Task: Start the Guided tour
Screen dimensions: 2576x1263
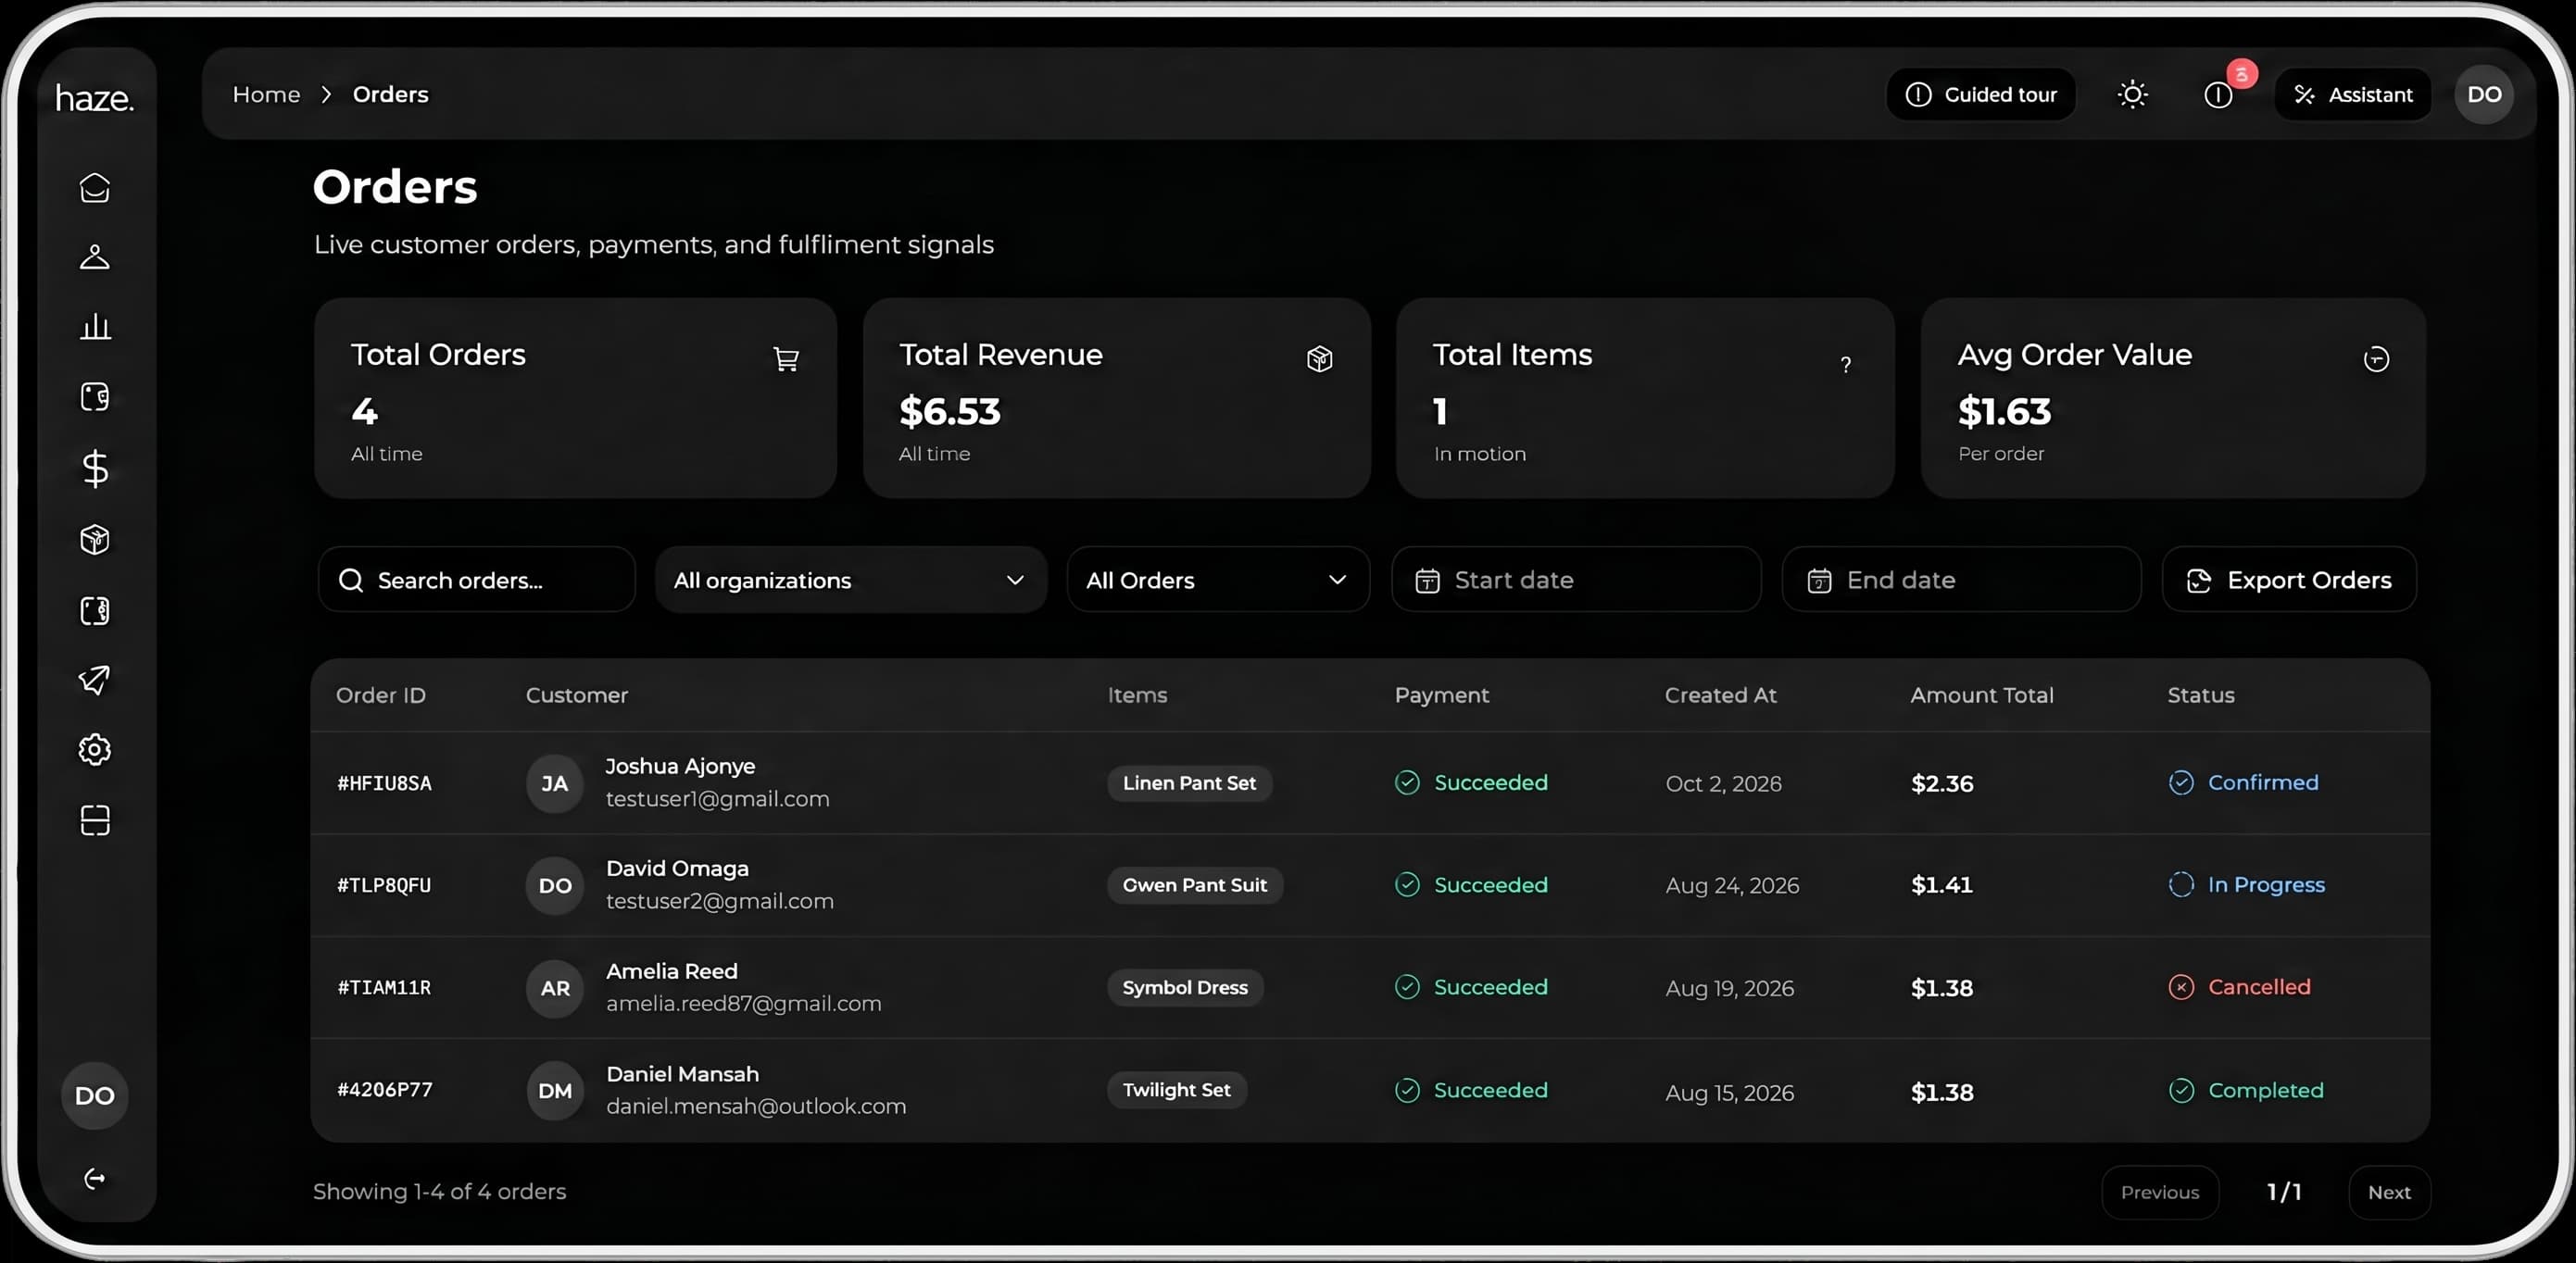Action: [1980, 94]
